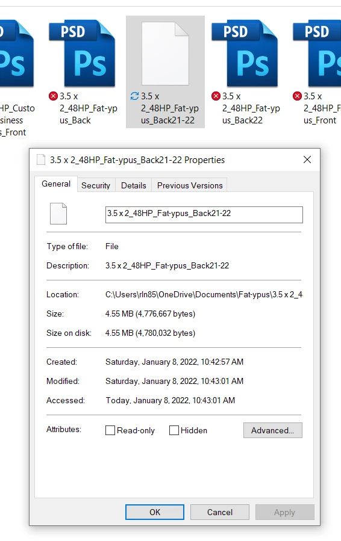The width and height of the screenshot is (341, 541).
Task: Click red sync error badge on us_Back22 file
Action: [x=216, y=96]
